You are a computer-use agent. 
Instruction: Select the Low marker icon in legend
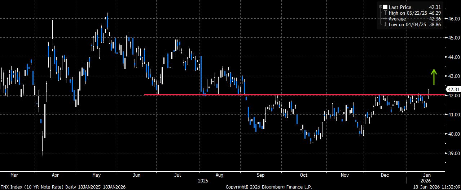coord(385,24)
